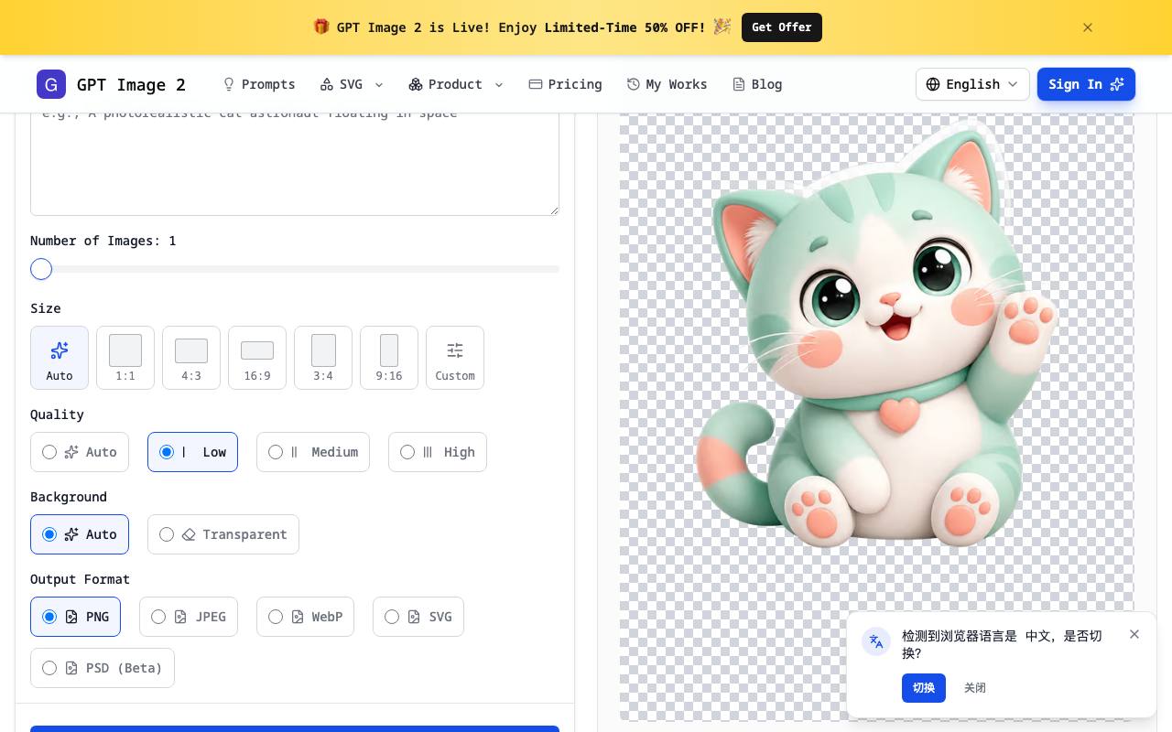Click the eraser icon in the Transparent option
This screenshot has height=732, width=1172.
(189, 534)
